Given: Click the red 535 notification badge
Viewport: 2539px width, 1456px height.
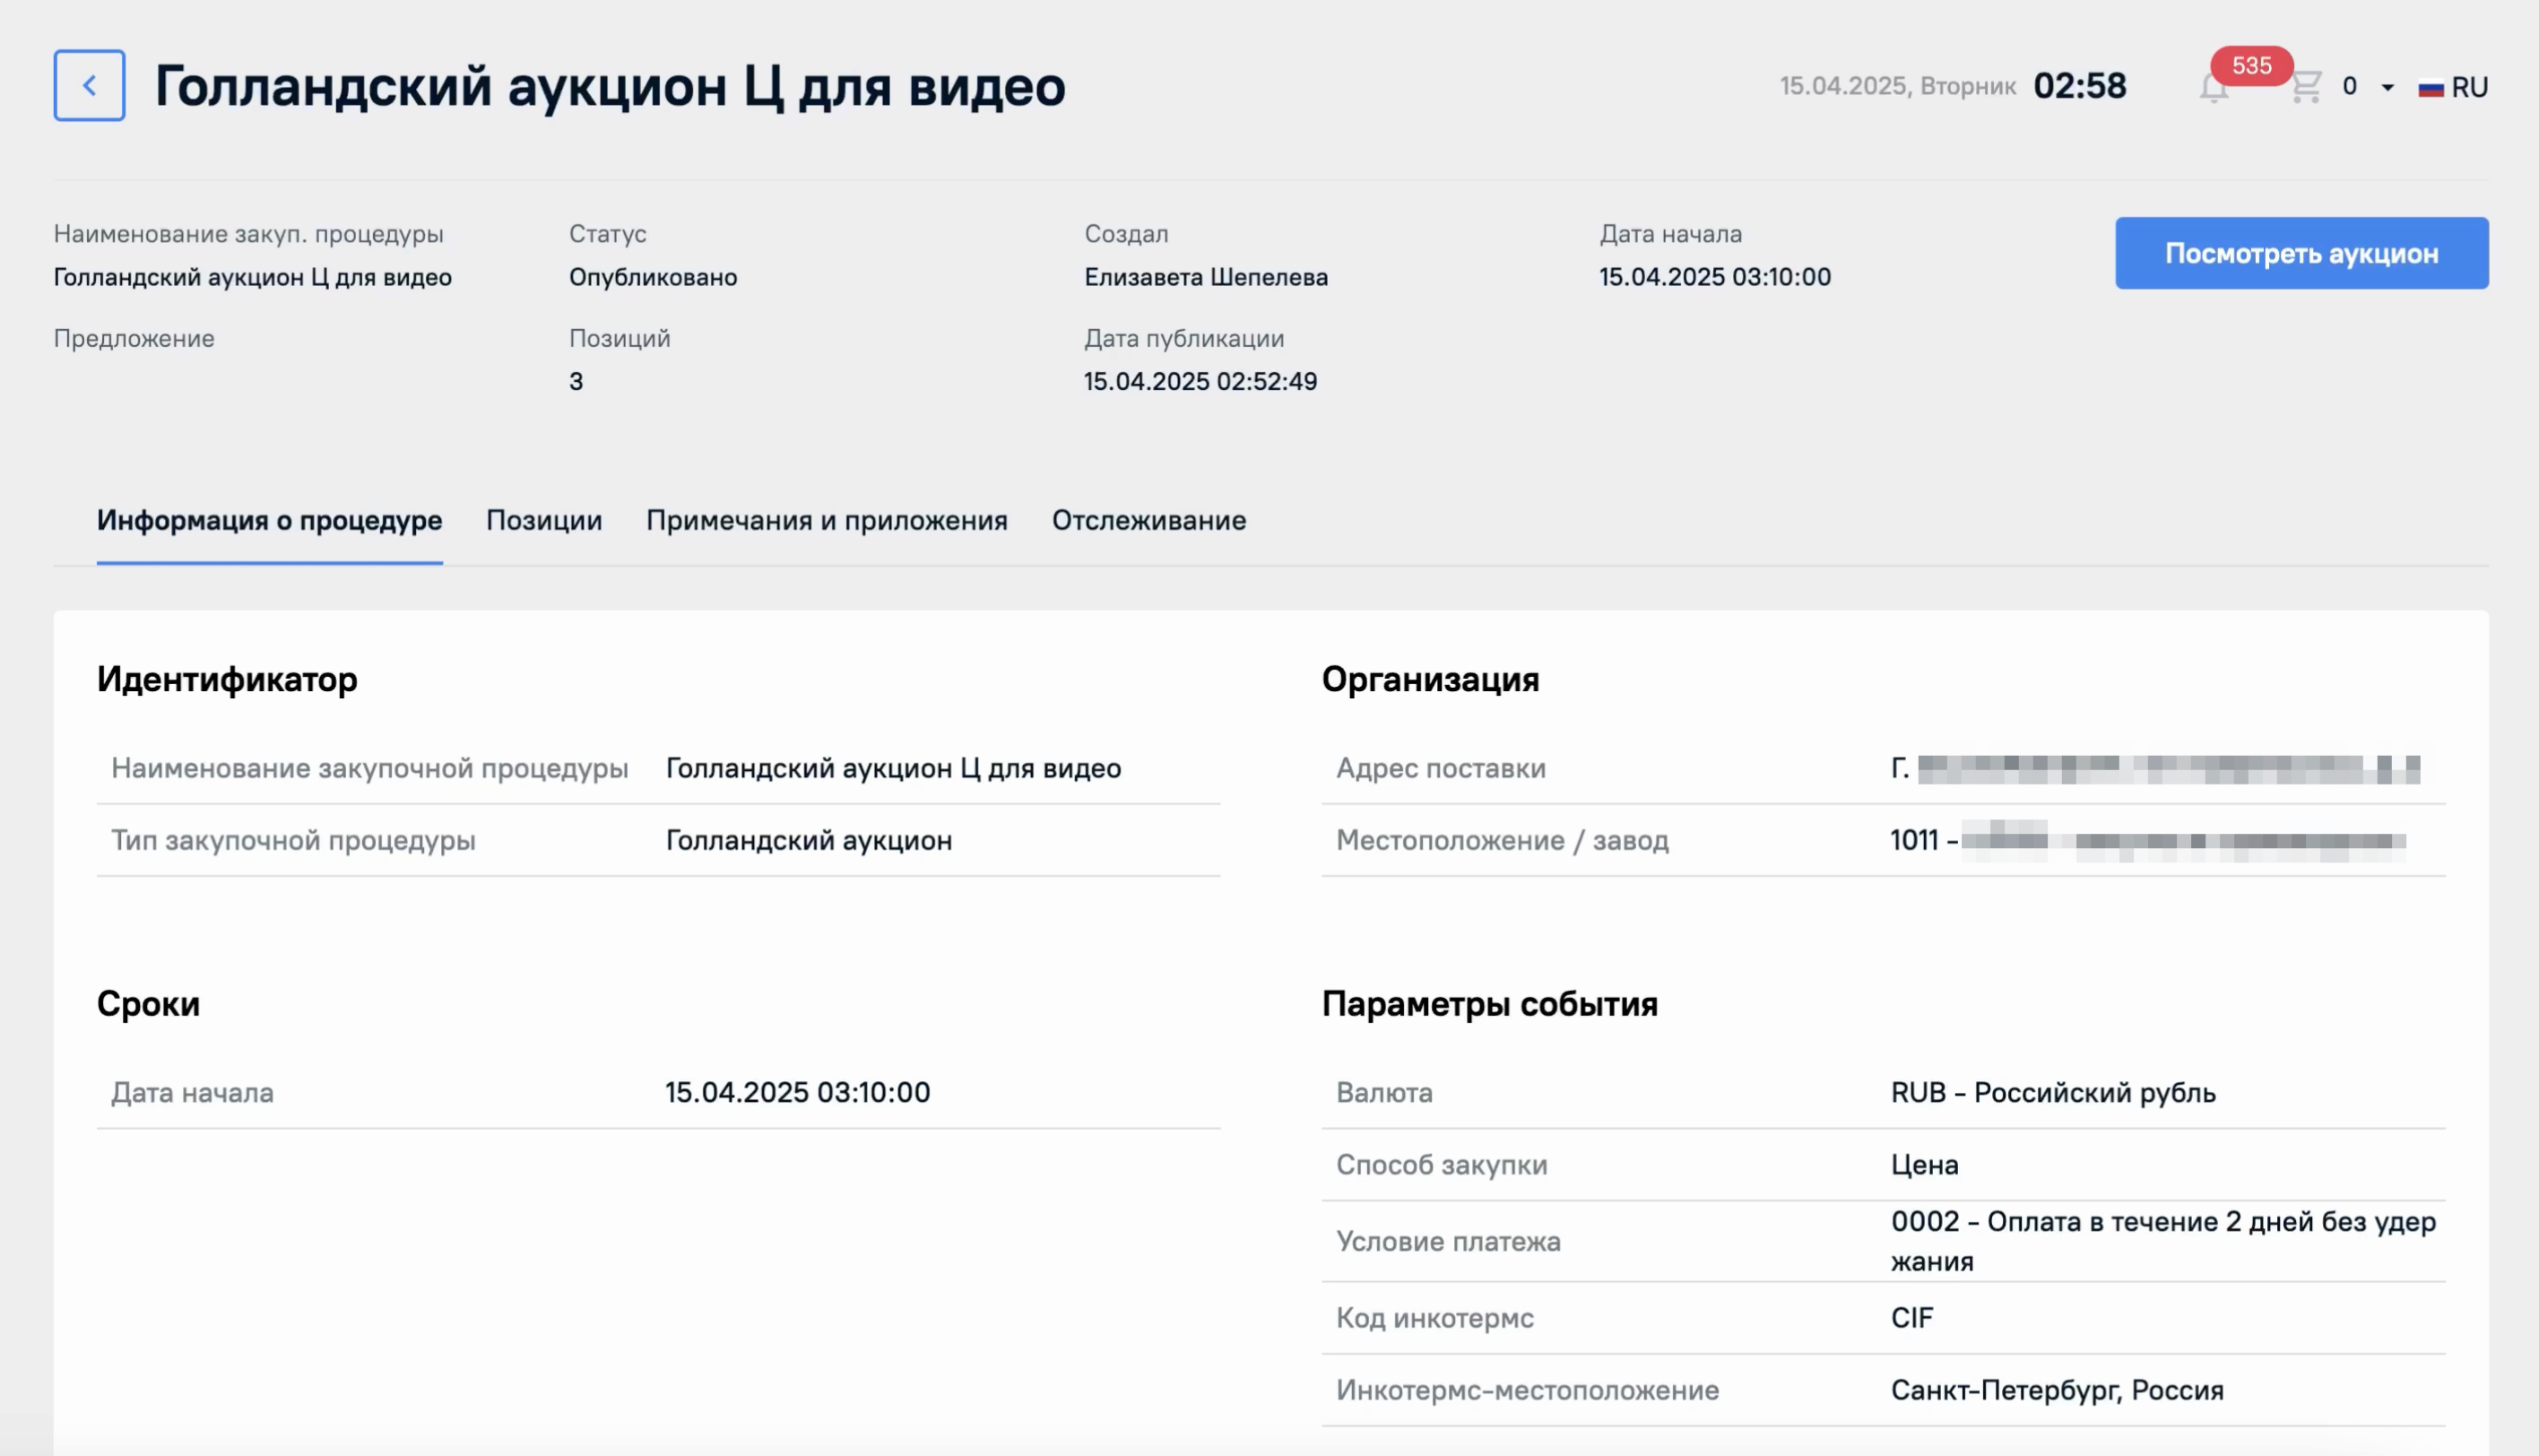Looking at the screenshot, I should (x=2251, y=65).
